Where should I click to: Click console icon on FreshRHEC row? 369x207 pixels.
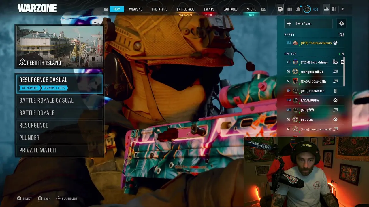click(335, 91)
